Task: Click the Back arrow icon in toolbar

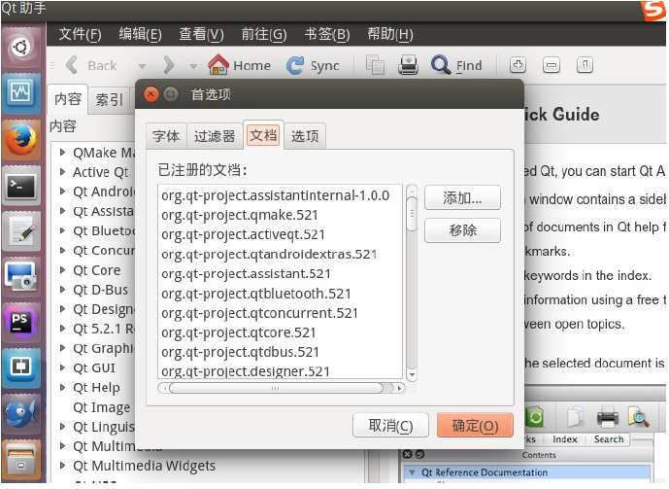Action: coord(72,65)
